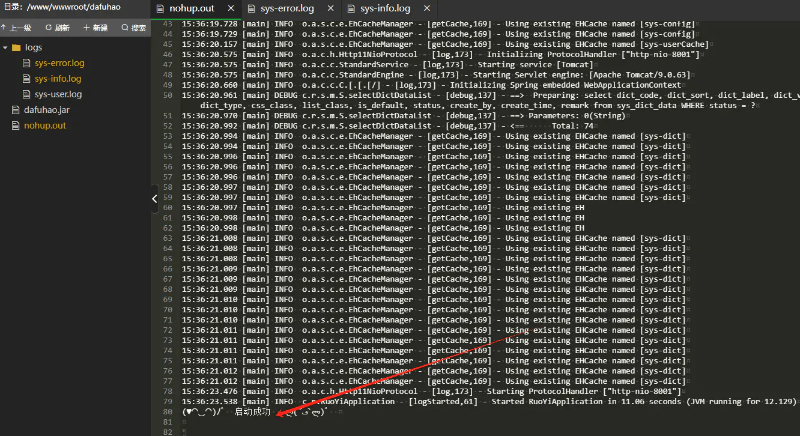Collapse the logs folder arrow
Image resolution: width=800 pixels, height=436 pixels.
click(5, 47)
